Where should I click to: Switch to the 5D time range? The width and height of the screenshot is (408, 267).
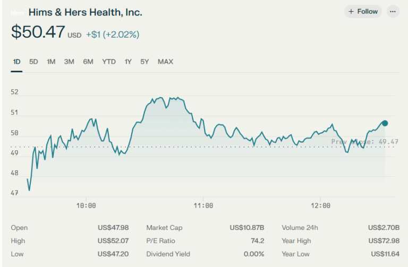pyautogui.click(x=33, y=62)
